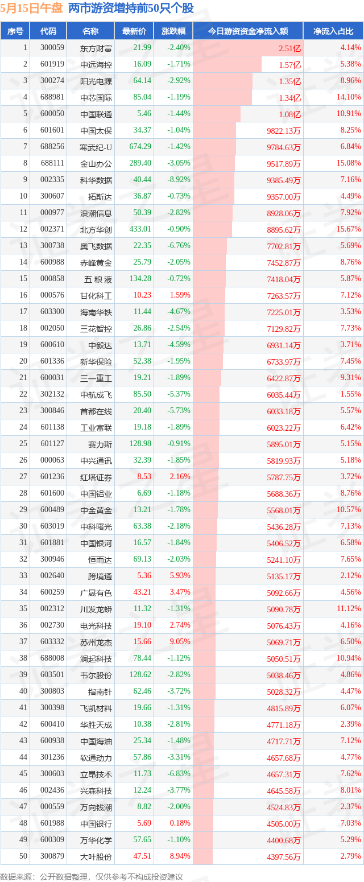Click stock name 中兴通讯
This screenshot has height=882, width=364.
[x=96, y=461]
